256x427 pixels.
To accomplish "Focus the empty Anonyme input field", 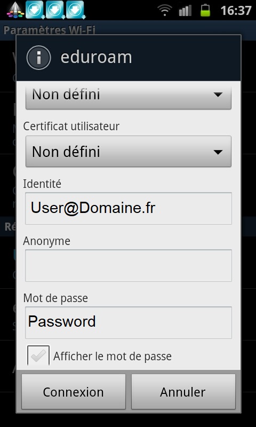I will [x=129, y=265].
